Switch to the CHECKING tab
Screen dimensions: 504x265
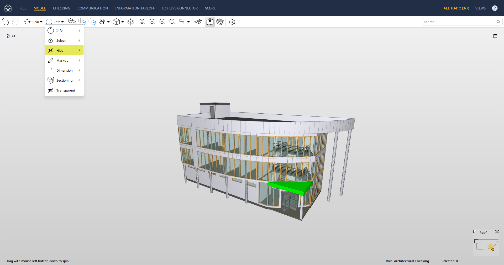[61, 8]
